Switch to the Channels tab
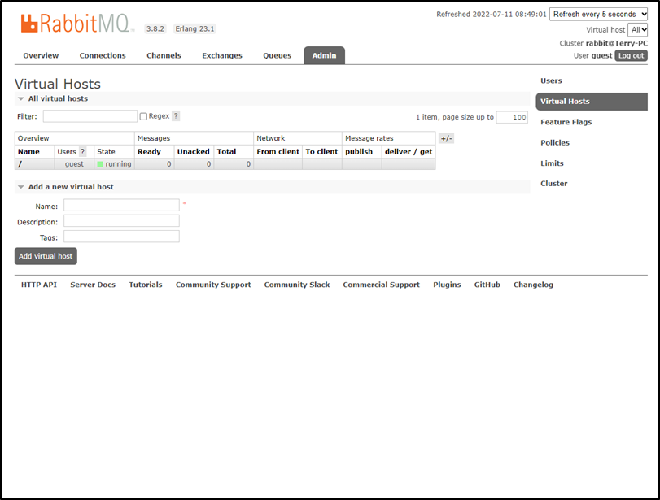 coord(164,55)
